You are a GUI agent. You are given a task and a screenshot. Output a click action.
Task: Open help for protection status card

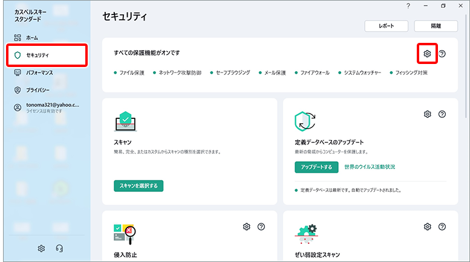pos(442,54)
